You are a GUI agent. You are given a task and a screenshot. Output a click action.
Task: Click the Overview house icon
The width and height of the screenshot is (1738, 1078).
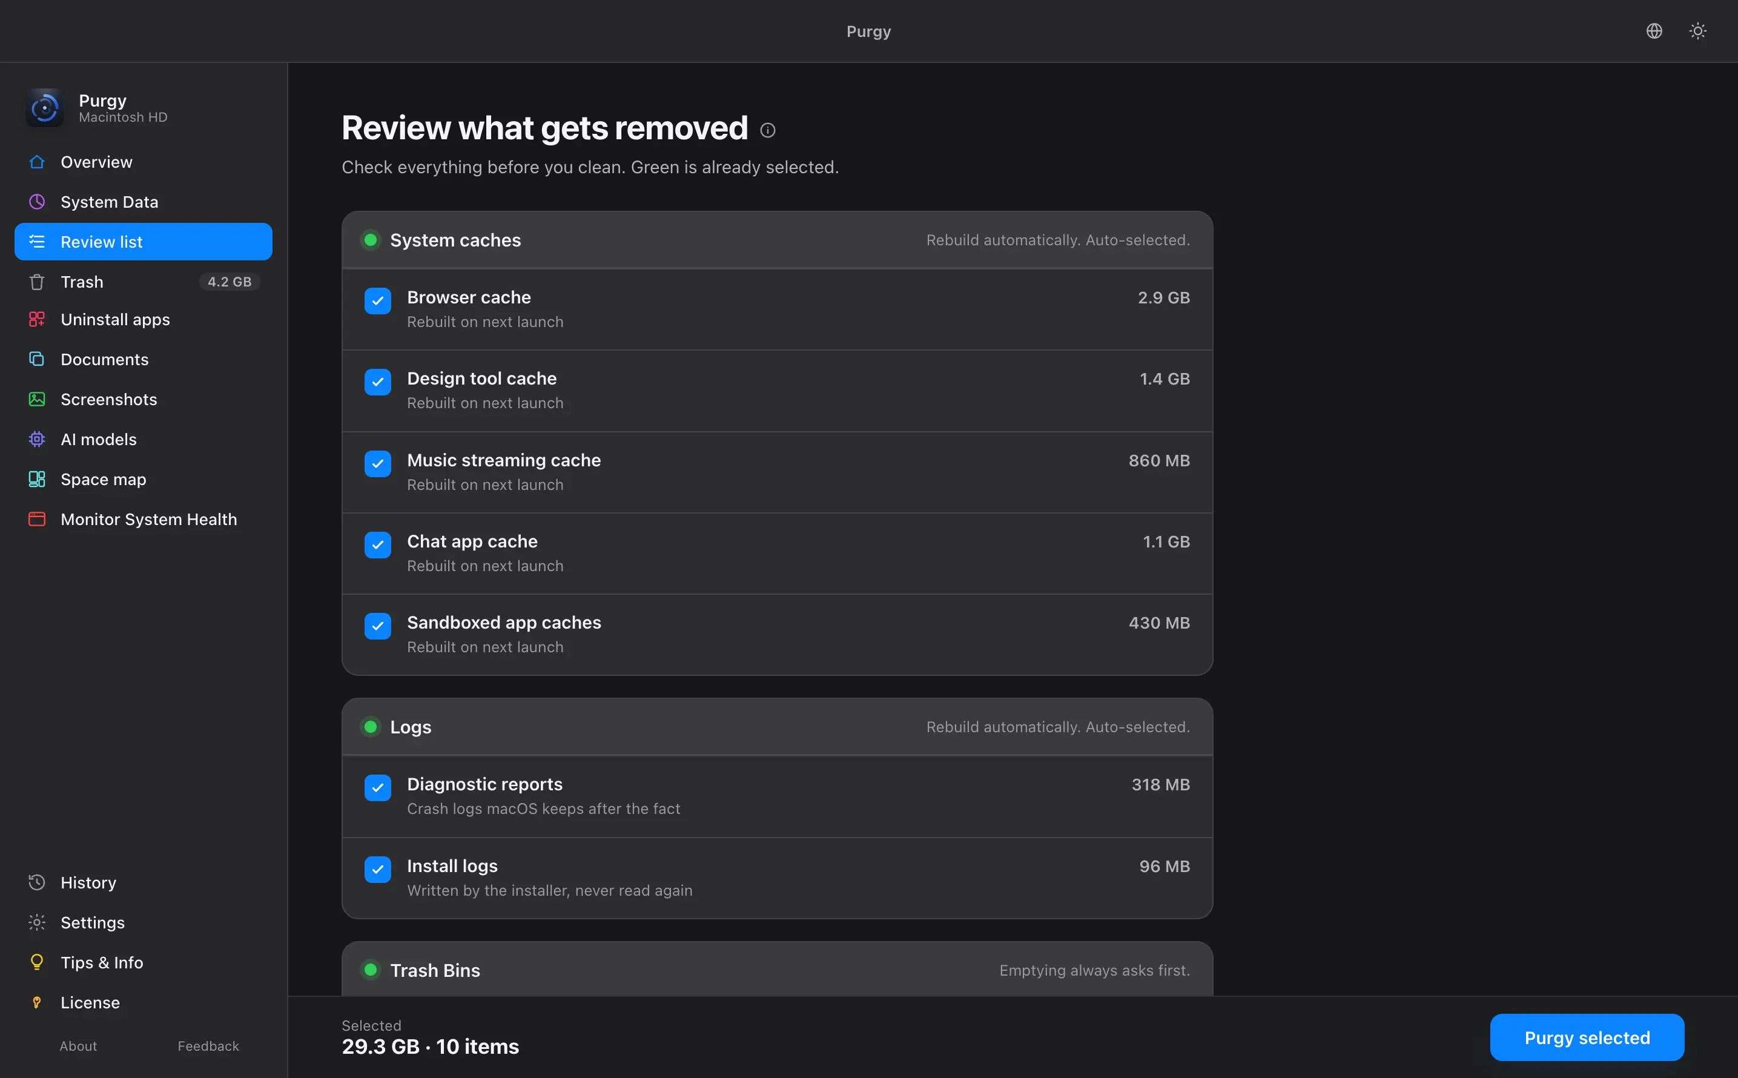tap(37, 162)
